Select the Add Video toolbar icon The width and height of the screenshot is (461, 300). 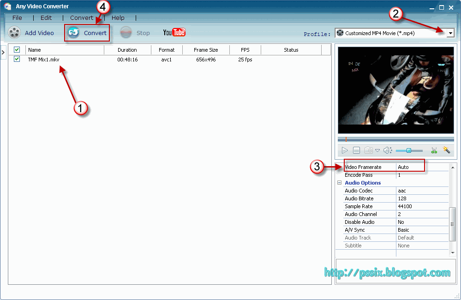coord(15,33)
